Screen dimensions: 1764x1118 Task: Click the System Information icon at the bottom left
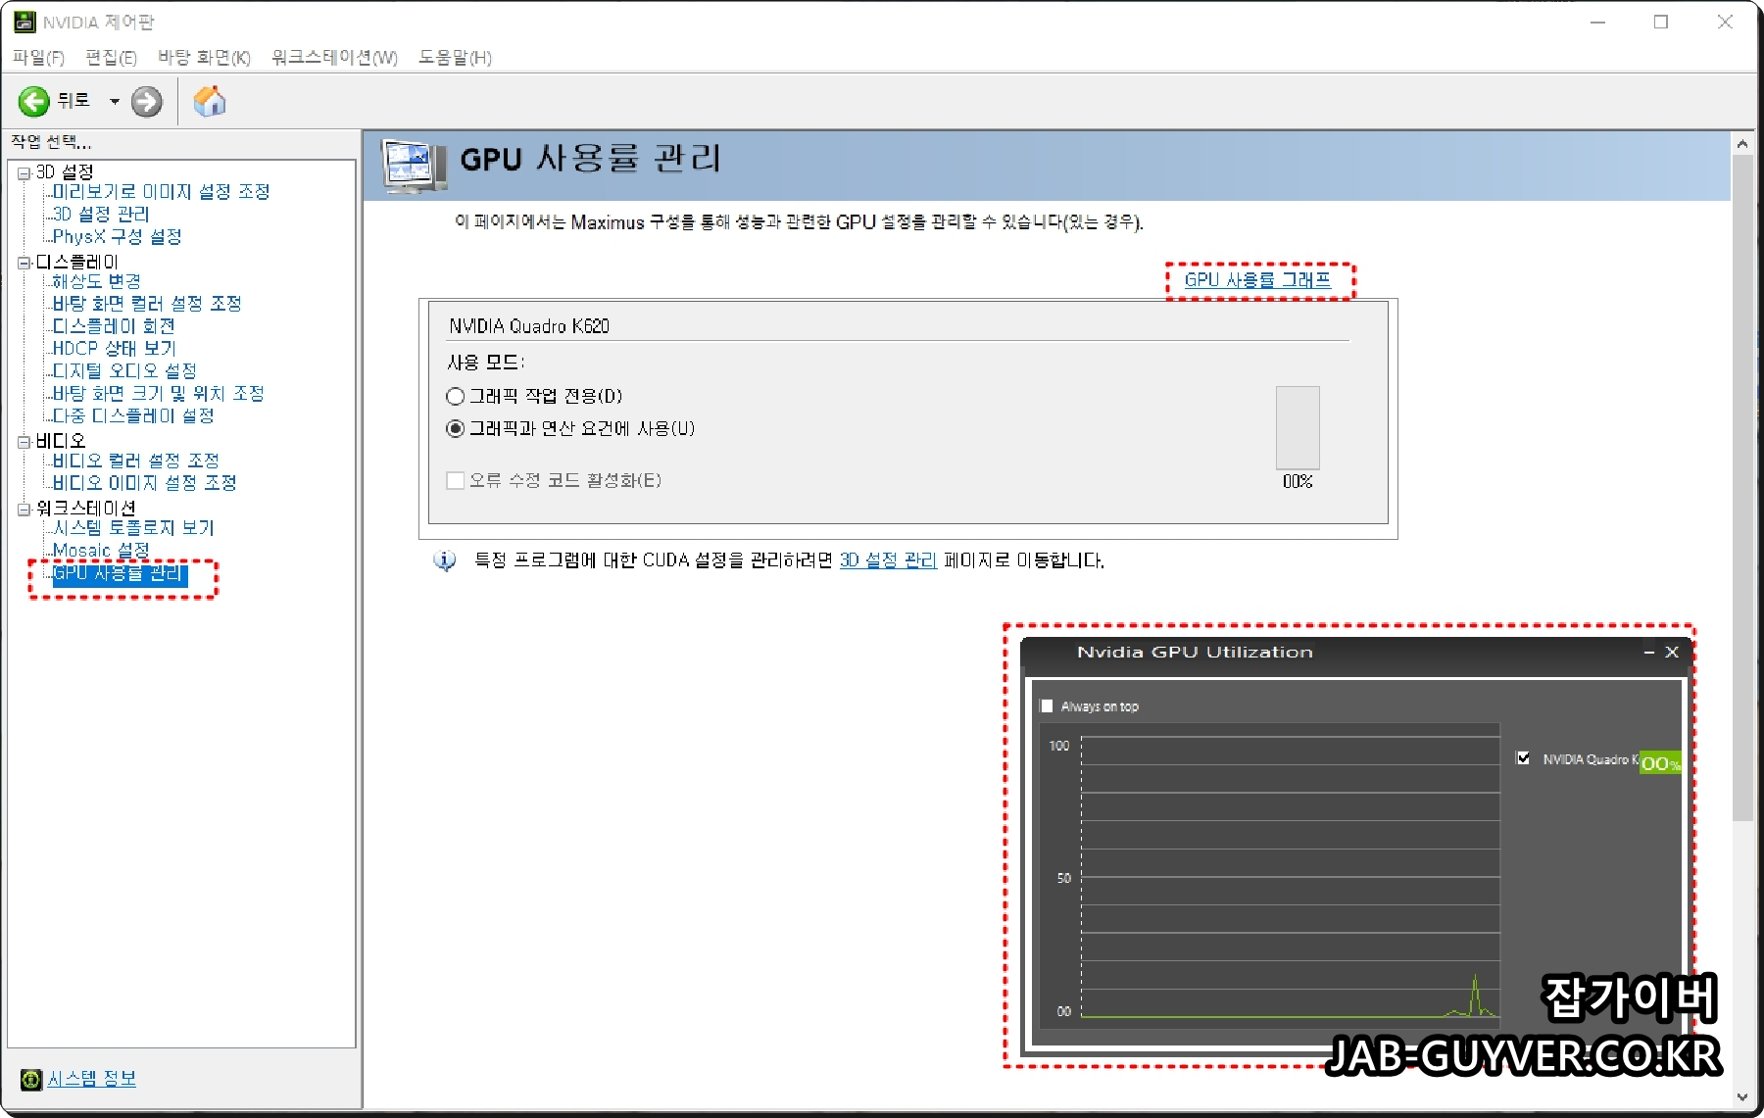pyautogui.click(x=31, y=1079)
